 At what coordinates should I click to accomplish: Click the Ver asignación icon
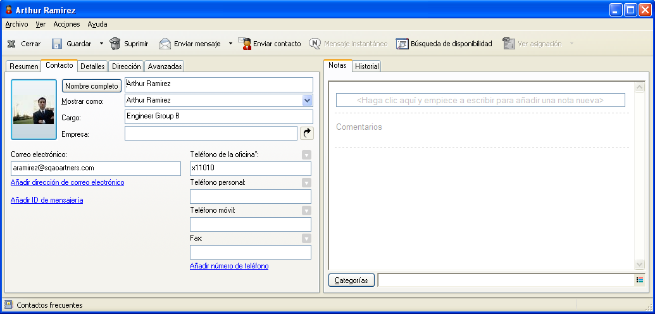tap(508, 44)
